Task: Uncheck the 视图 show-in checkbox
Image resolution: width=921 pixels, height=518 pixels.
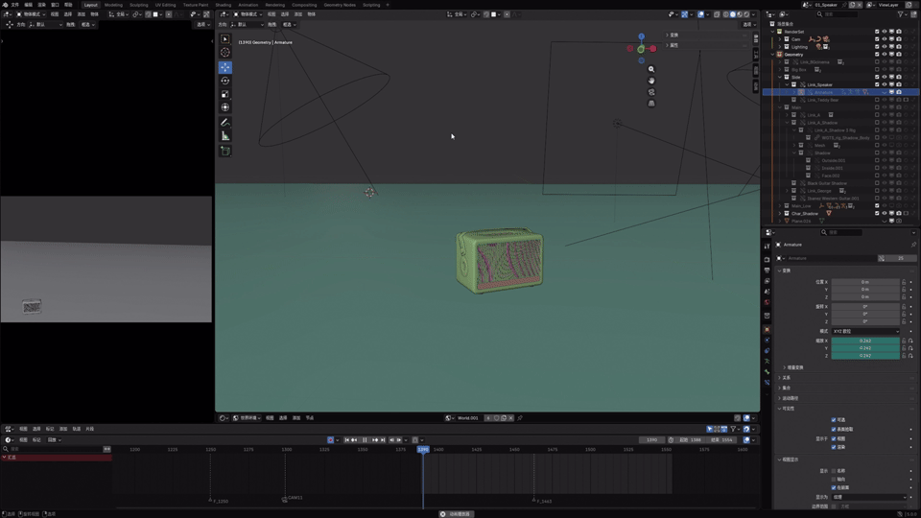Action: click(834, 438)
